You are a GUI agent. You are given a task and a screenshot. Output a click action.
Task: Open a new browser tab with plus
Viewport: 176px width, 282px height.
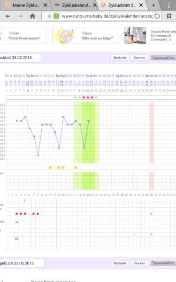(x=153, y=5)
